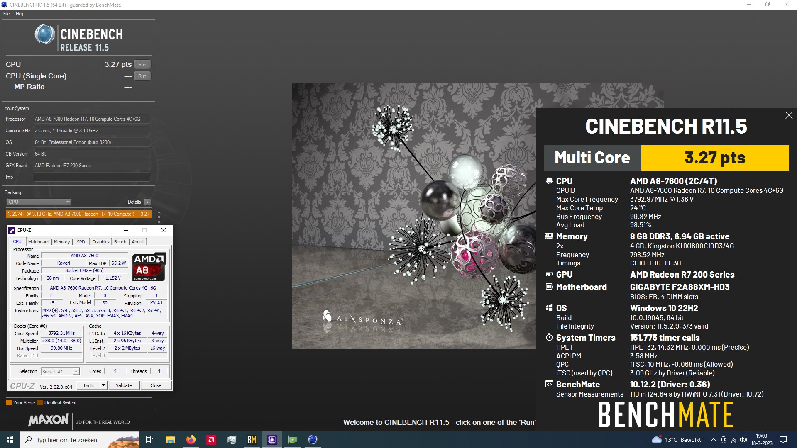The width and height of the screenshot is (797, 448).
Task: Click the taskbar search box
Action: [x=80, y=440]
